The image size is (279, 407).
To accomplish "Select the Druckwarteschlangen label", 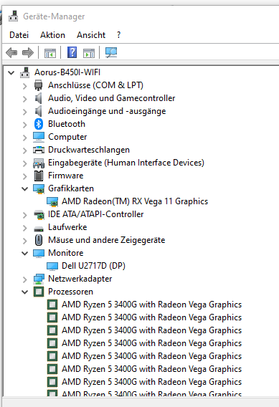I will coord(89,150).
